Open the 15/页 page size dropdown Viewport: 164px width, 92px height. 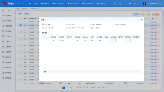pyautogui.click(x=93, y=88)
